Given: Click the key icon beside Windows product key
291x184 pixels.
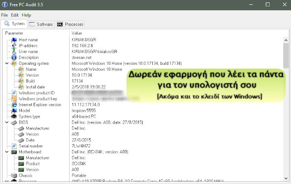Looking at the screenshot, I should click(14, 99).
